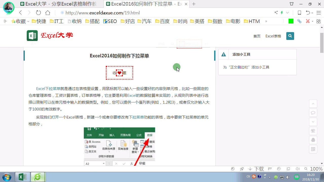Click the 收藏 heart favorite button

119,73
